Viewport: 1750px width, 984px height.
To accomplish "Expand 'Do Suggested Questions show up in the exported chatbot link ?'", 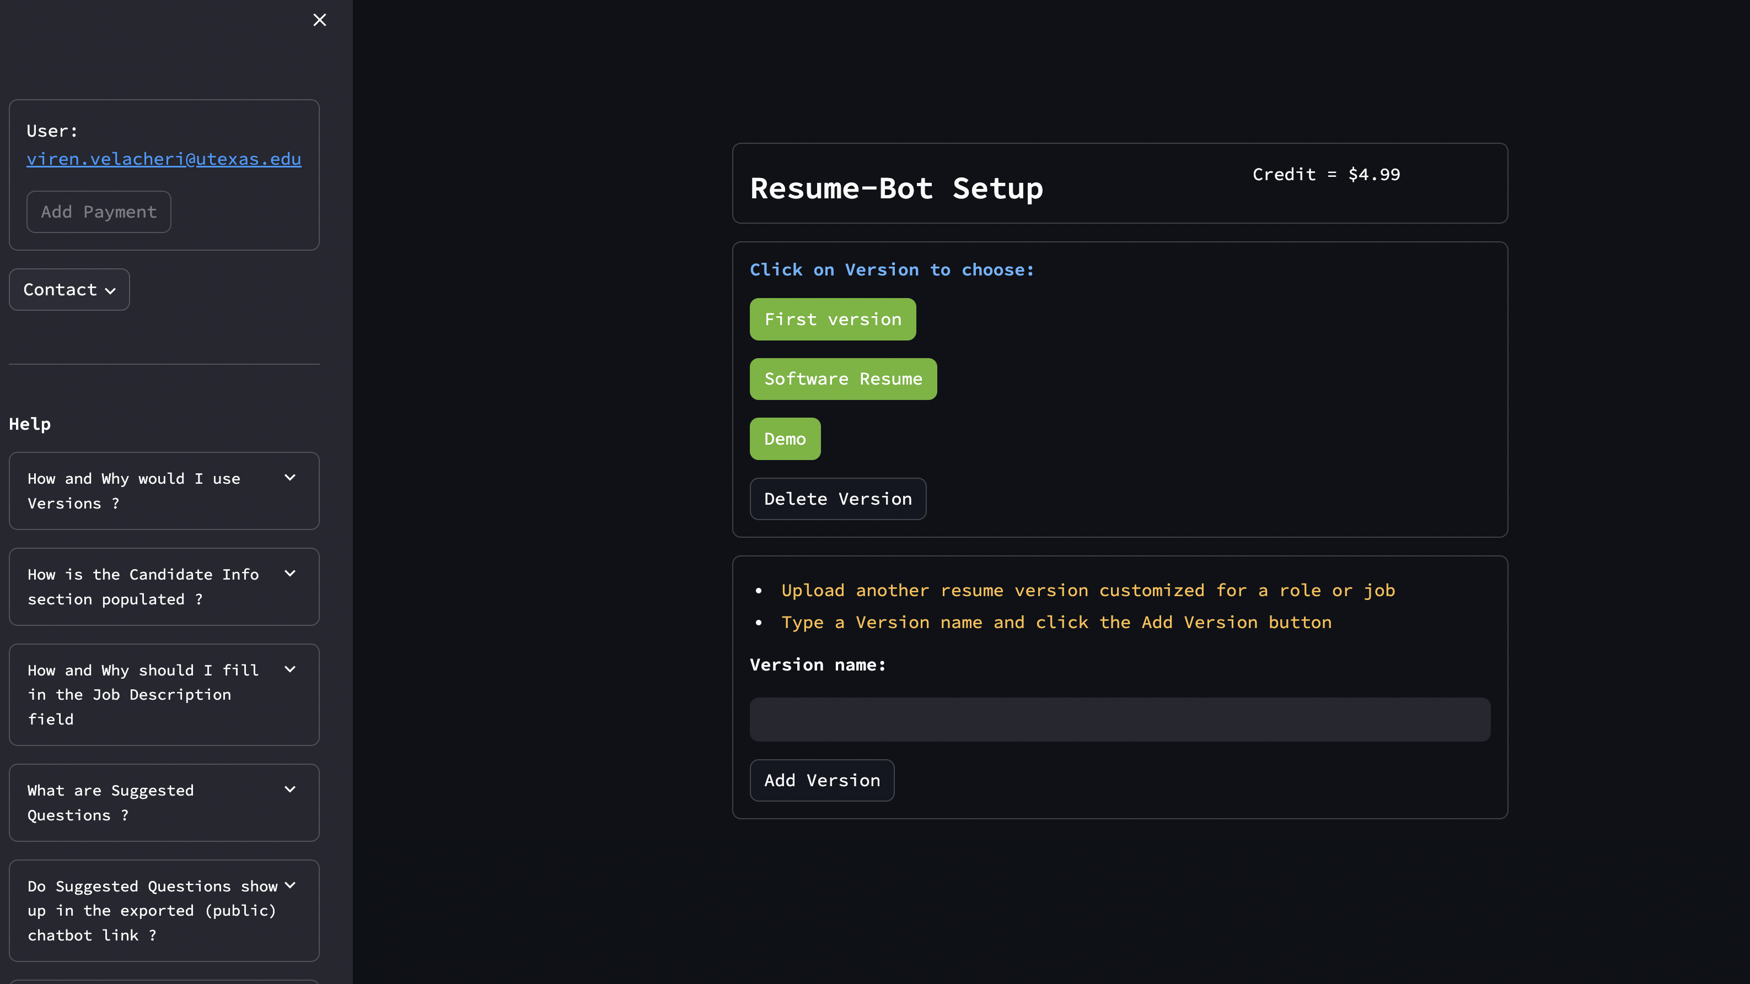I will pyautogui.click(x=164, y=911).
